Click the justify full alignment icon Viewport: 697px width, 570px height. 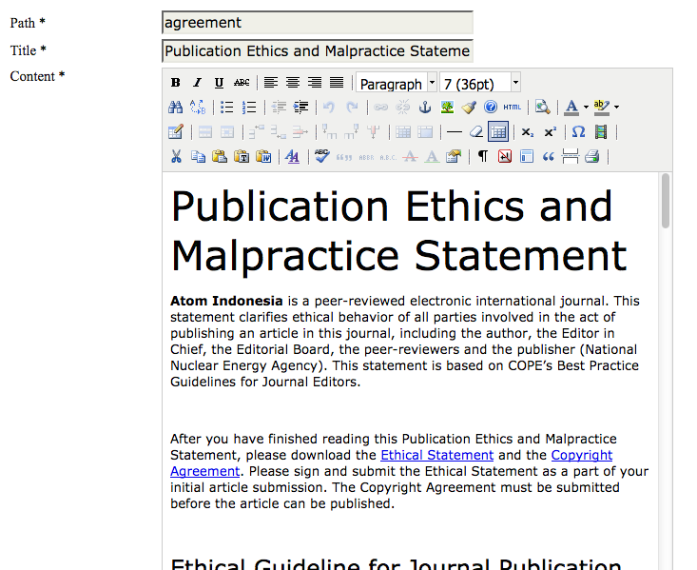(337, 83)
